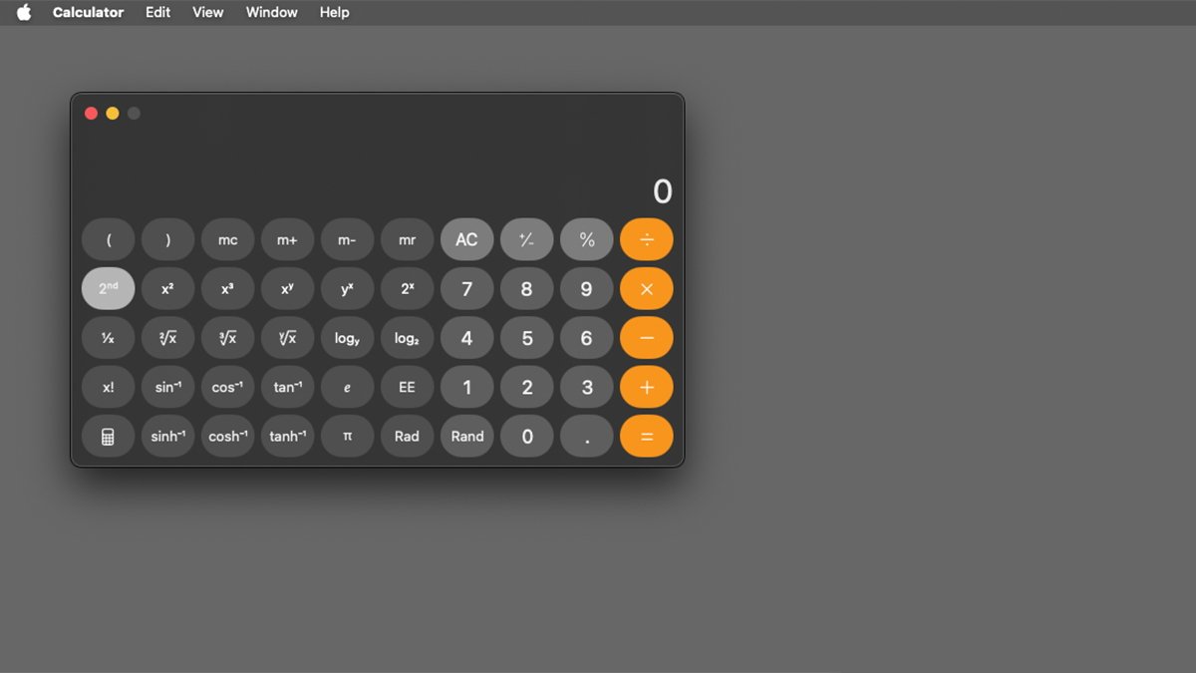Click the divide operator key
Image resolution: width=1196 pixels, height=673 pixels.
[646, 239]
